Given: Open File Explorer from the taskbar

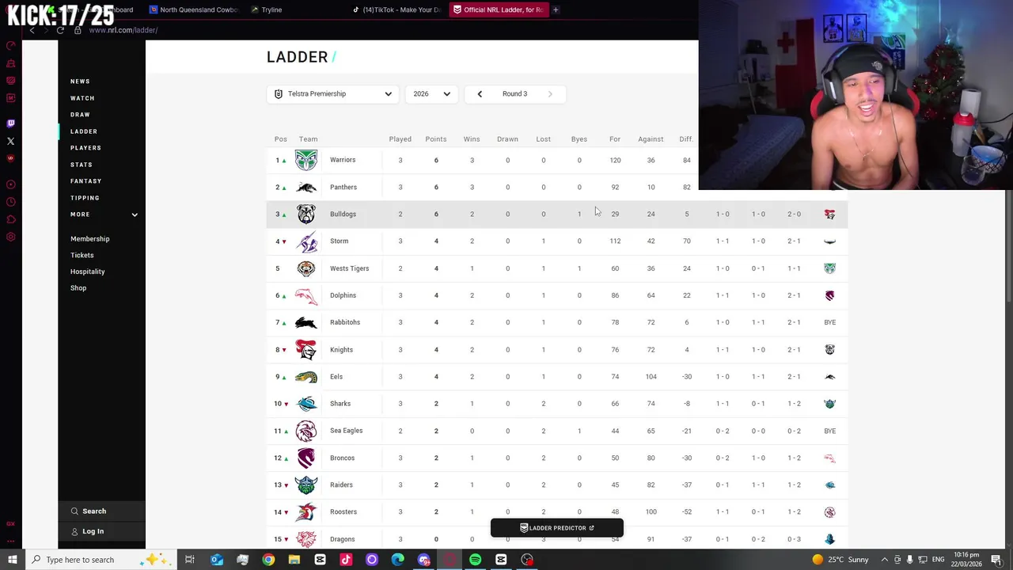Looking at the screenshot, I should [294, 560].
